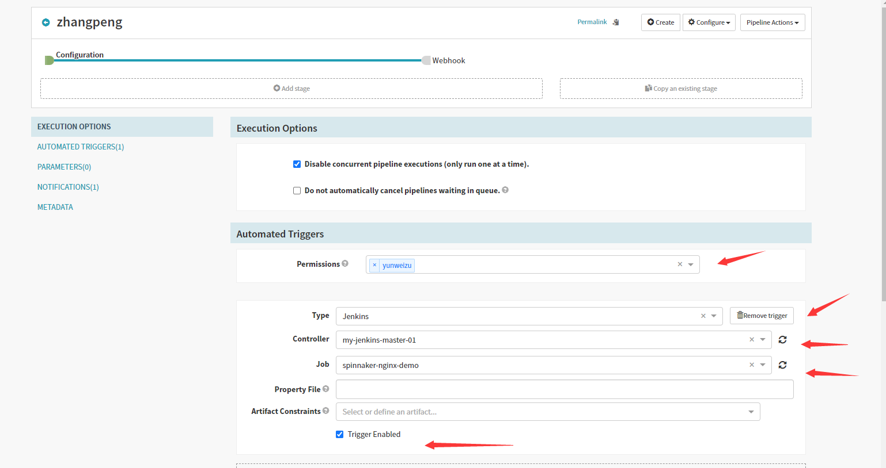Screen dimensions: 886x468
Task: Click the Create button
Action: [661, 22]
